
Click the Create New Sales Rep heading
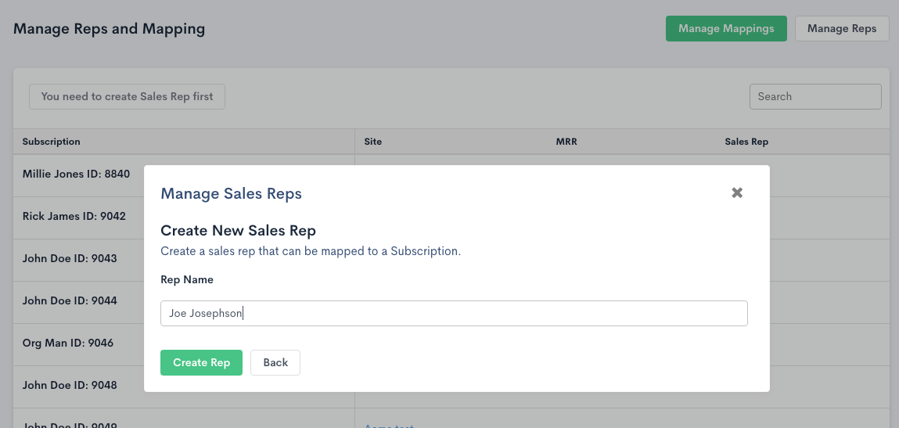(x=238, y=230)
